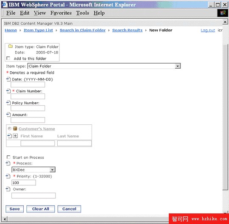This screenshot has width=229, height=224.
Task: Open the Help menu
Action: pyautogui.click(x=99, y=13)
